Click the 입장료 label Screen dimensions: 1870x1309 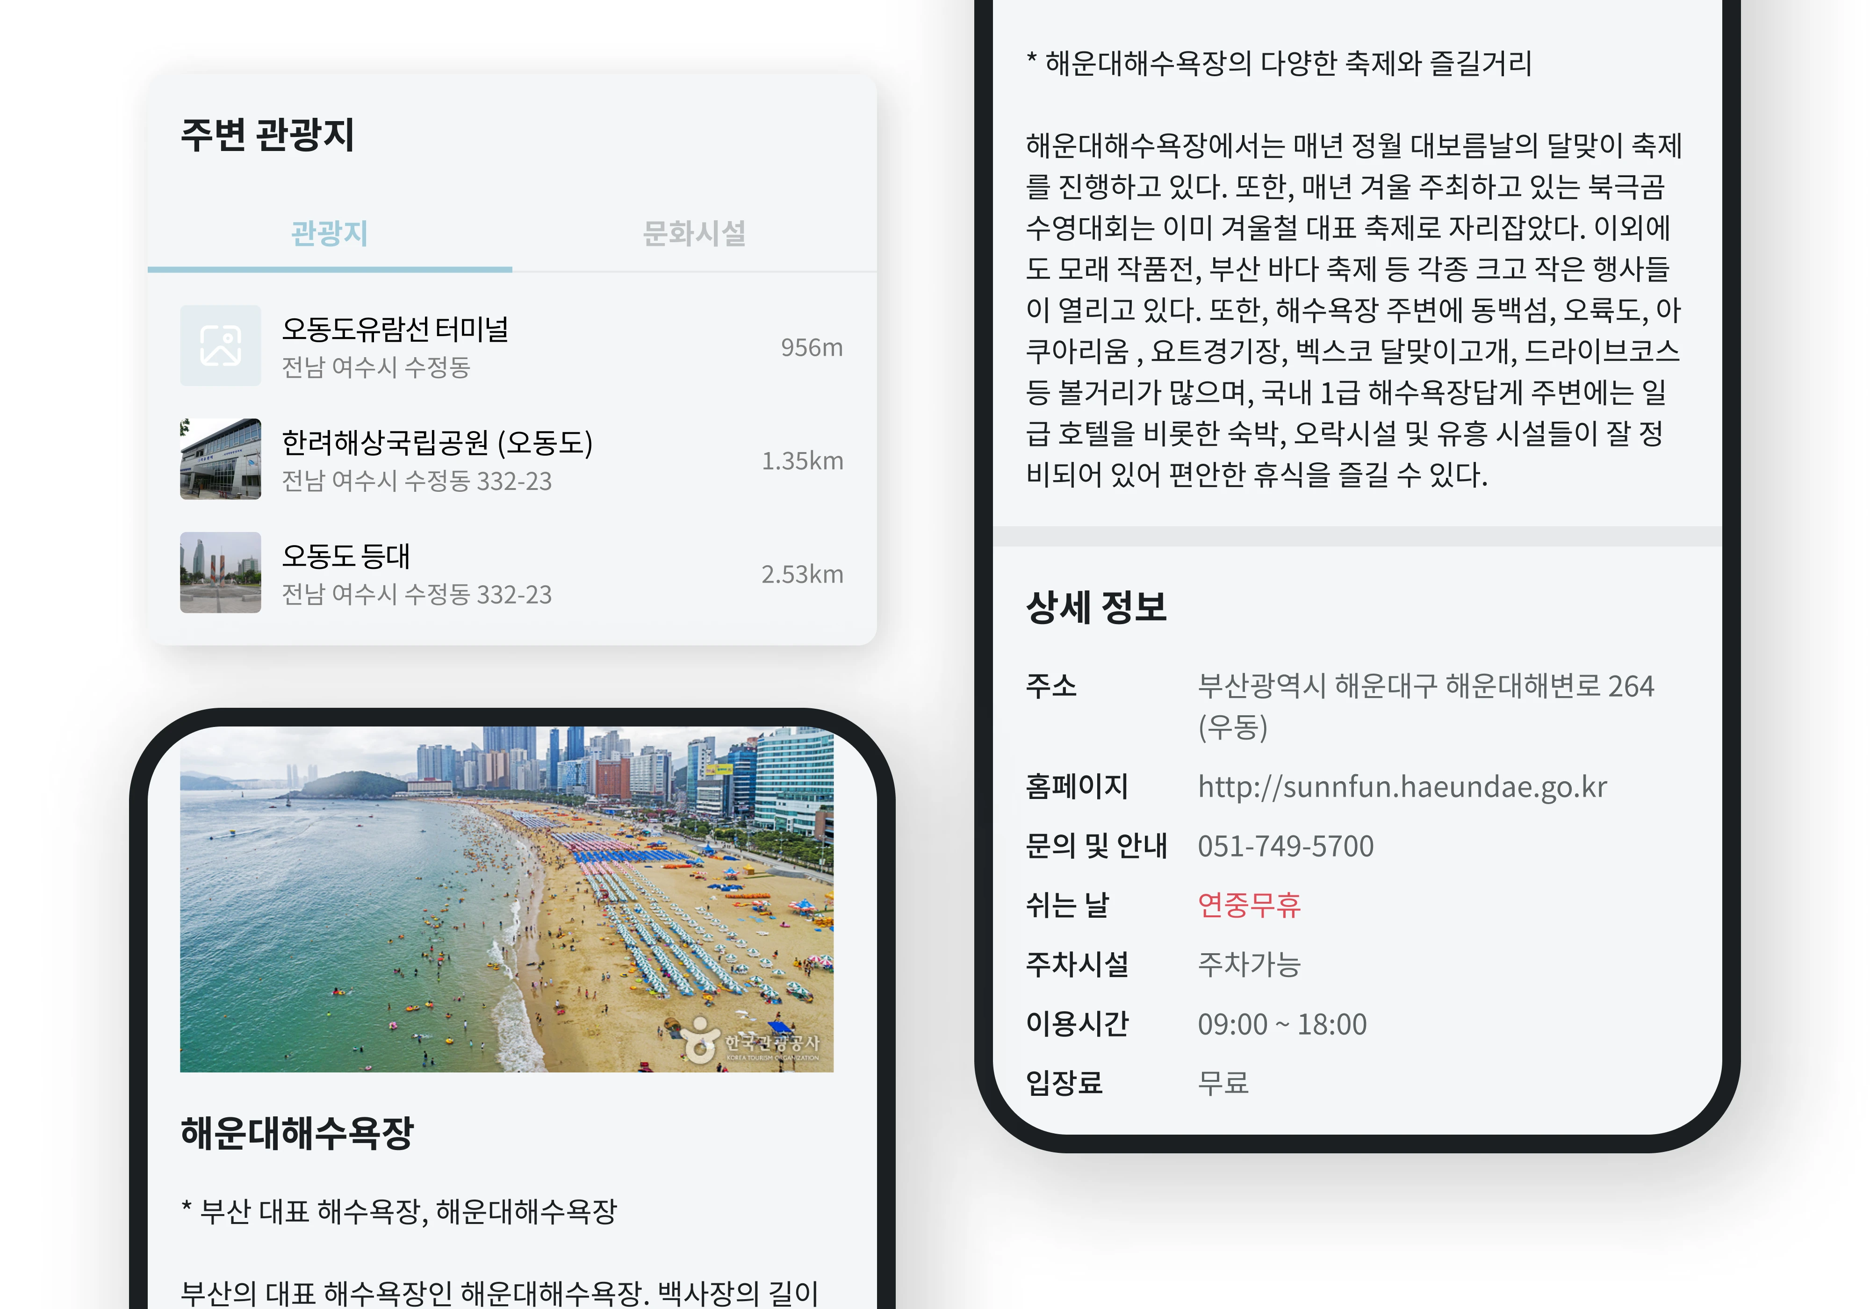(x=1064, y=1083)
